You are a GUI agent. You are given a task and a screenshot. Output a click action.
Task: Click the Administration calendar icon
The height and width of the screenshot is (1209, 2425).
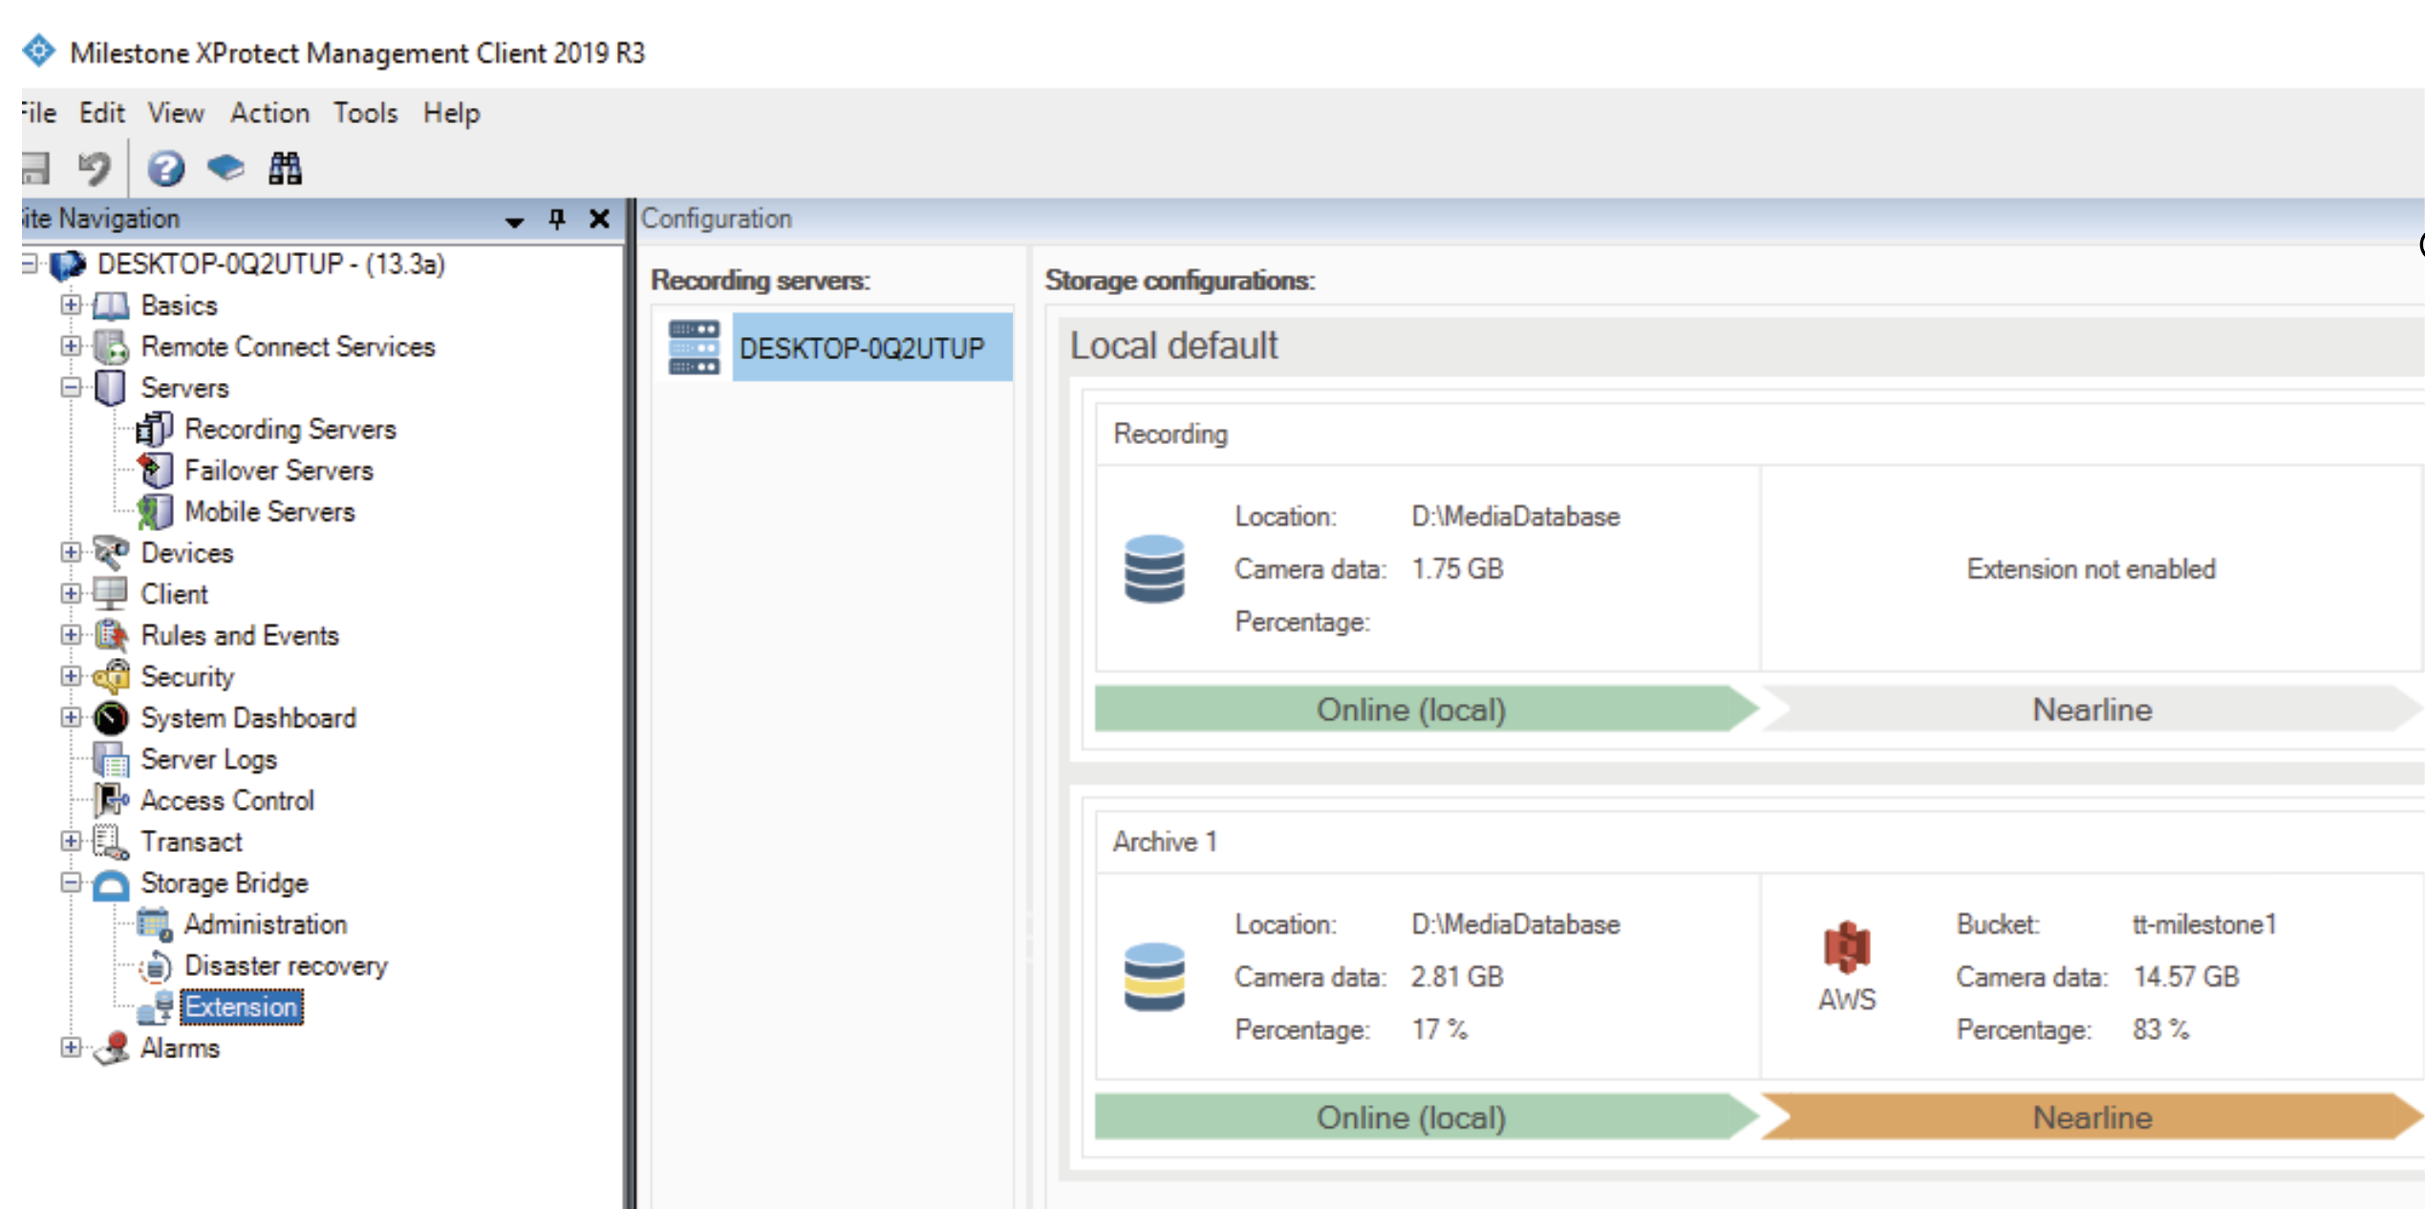pos(154,924)
